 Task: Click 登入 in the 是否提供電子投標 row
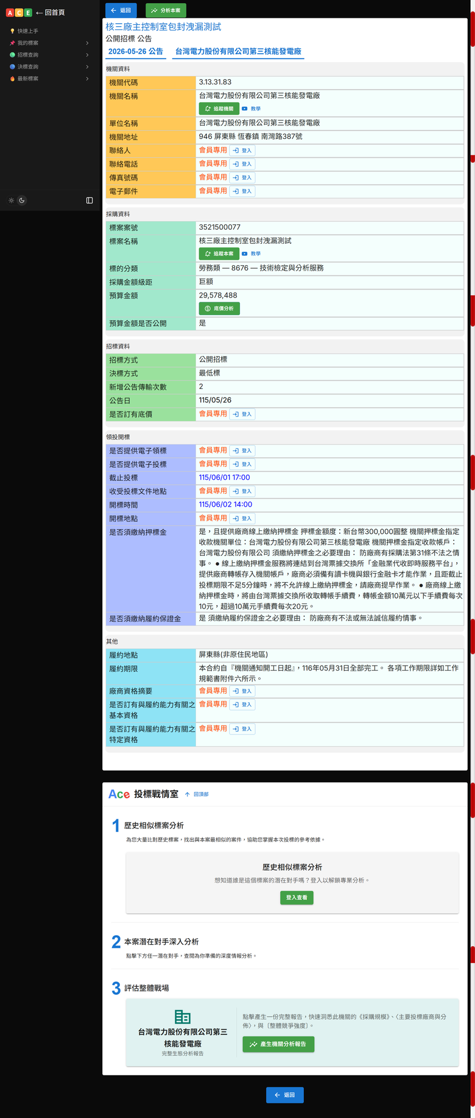pyautogui.click(x=242, y=464)
